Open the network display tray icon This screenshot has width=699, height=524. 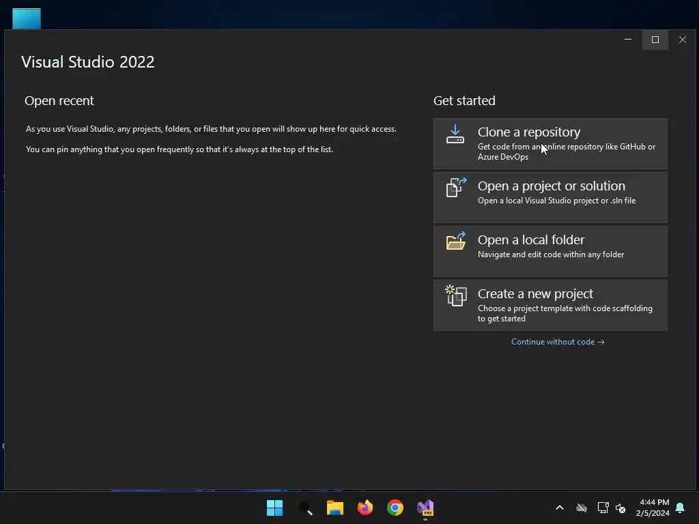[603, 508]
